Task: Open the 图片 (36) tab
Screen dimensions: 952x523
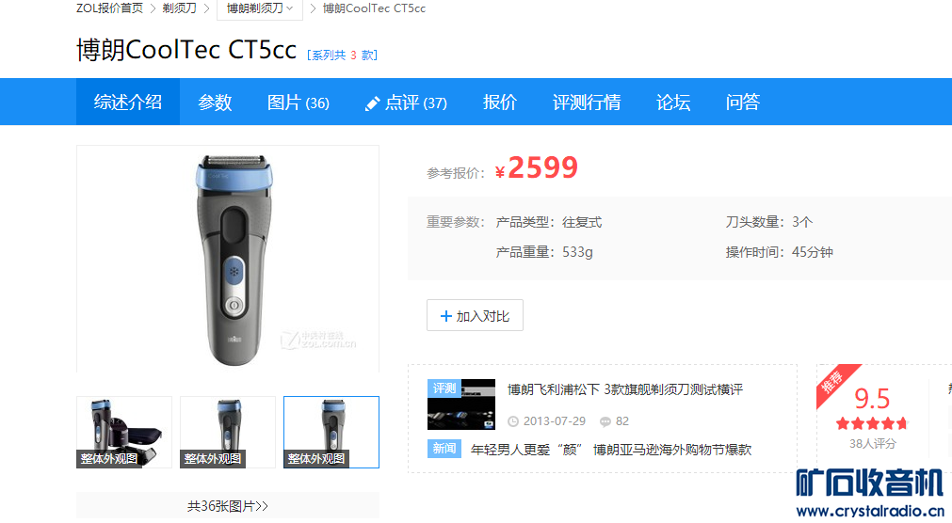Action: (x=299, y=102)
